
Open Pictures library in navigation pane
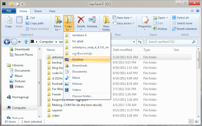coord(18,81)
